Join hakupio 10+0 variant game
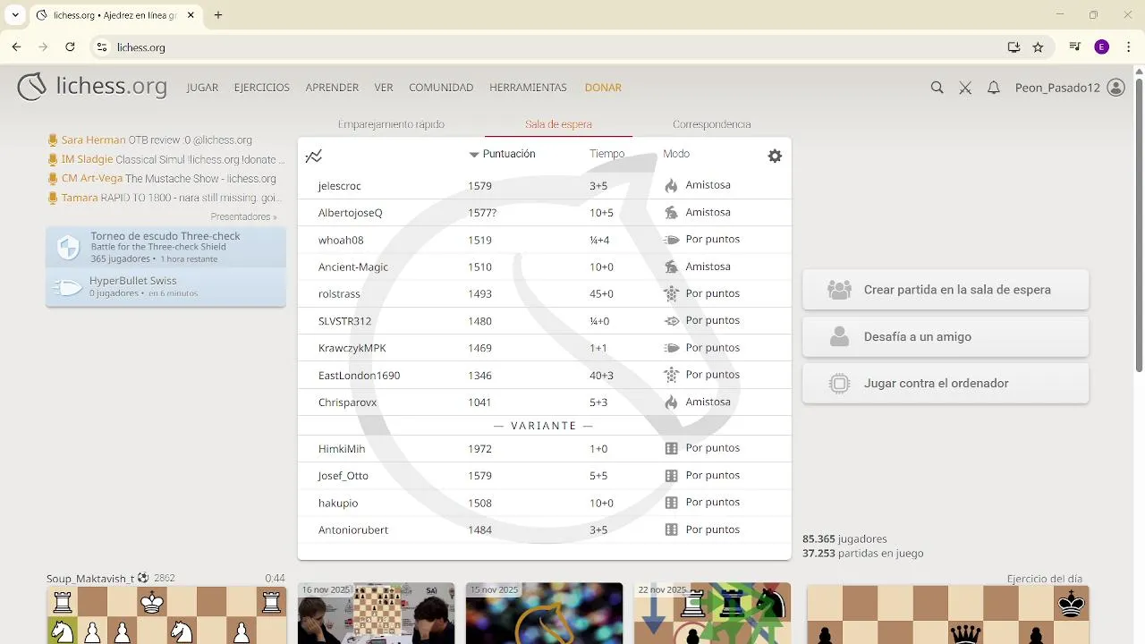Screen dimensions: 1145x644 pyautogui.click(x=545, y=503)
